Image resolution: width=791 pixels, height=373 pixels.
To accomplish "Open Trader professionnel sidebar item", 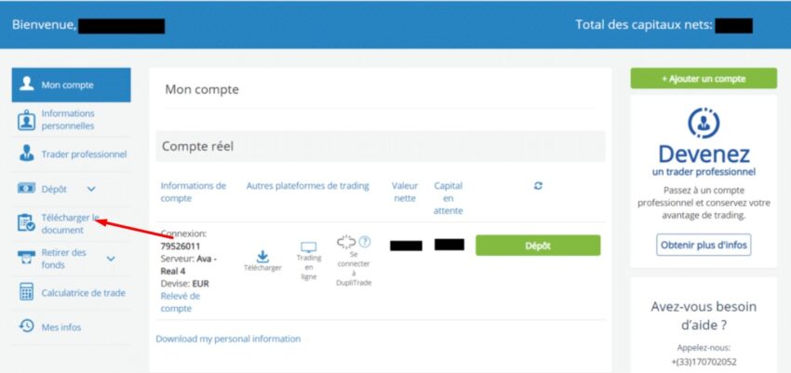I will [84, 154].
